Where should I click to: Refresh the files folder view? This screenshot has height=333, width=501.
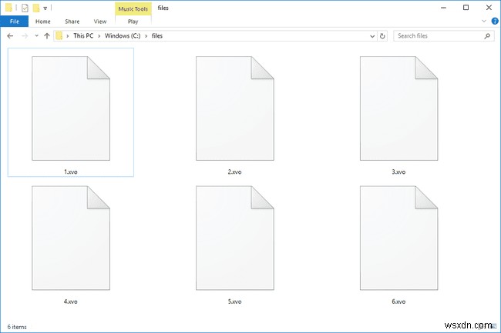382,36
